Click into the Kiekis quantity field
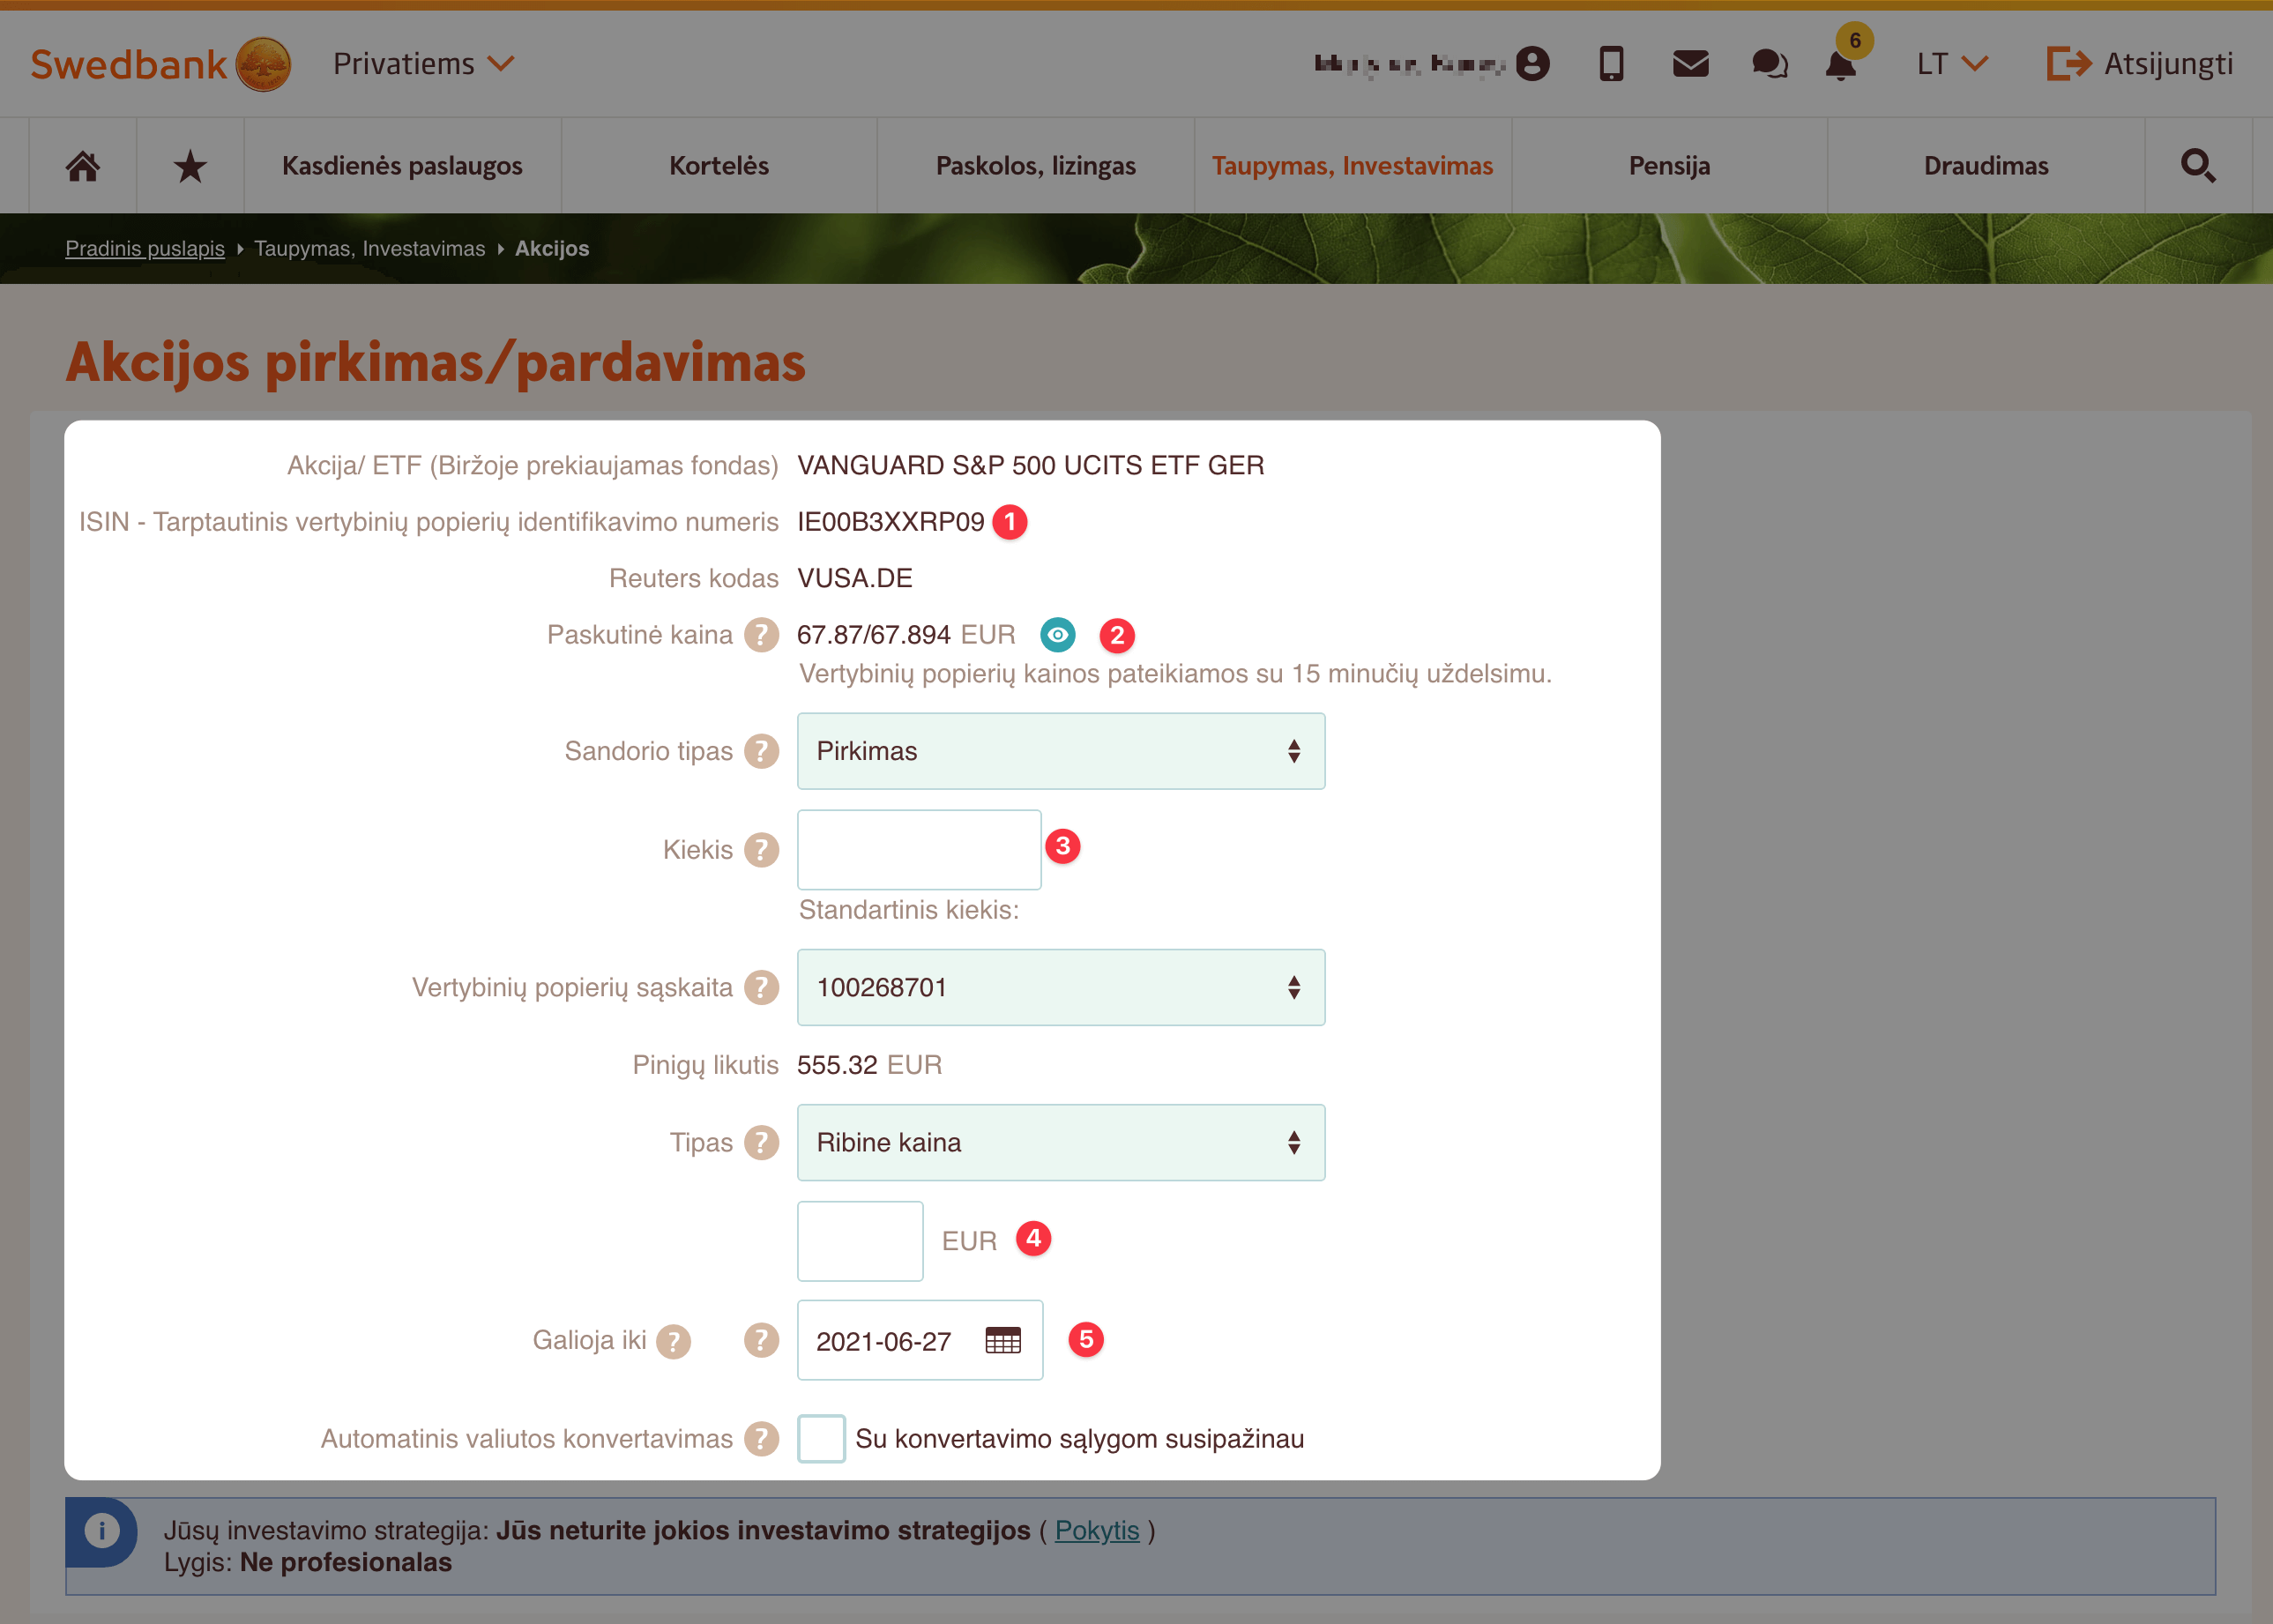 pos(919,850)
